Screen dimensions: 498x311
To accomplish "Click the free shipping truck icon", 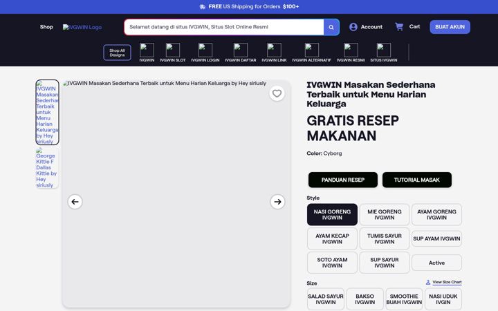I will click(202, 7).
